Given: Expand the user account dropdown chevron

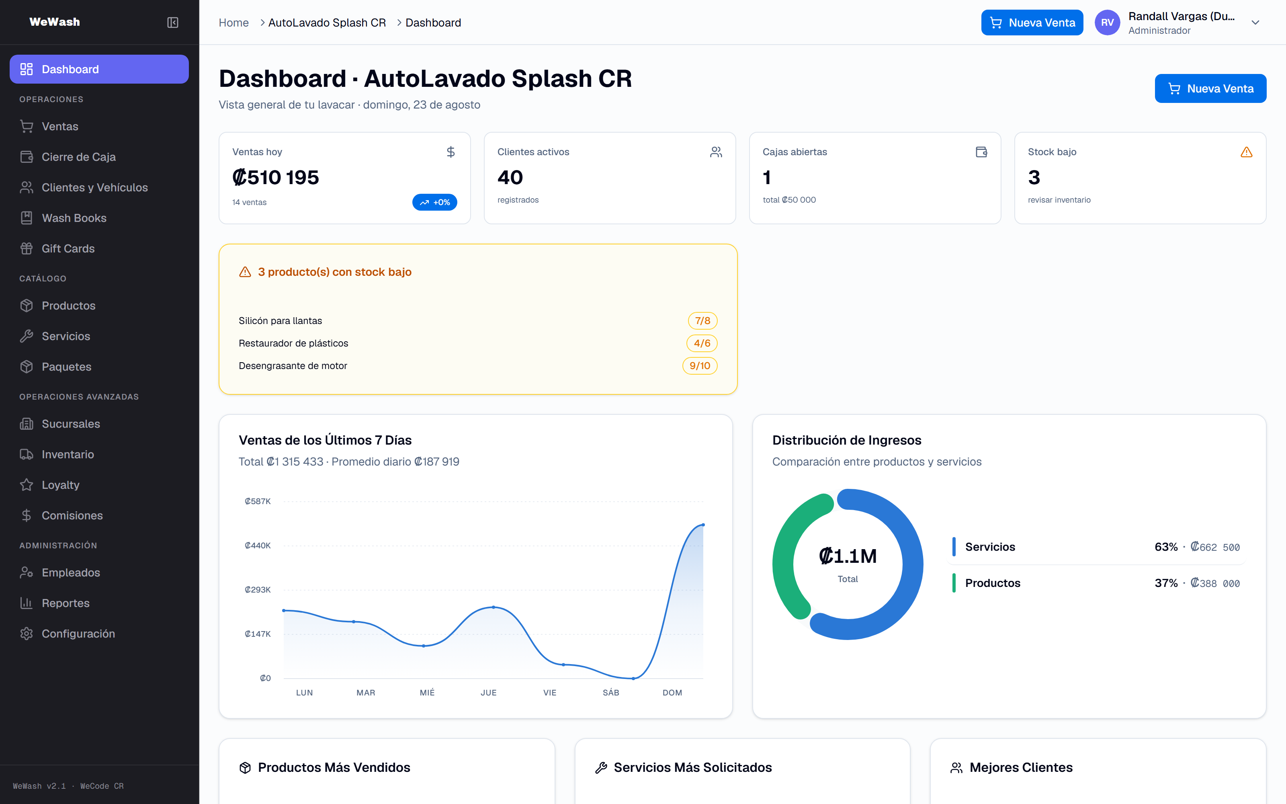Looking at the screenshot, I should (x=1255, y=23).
